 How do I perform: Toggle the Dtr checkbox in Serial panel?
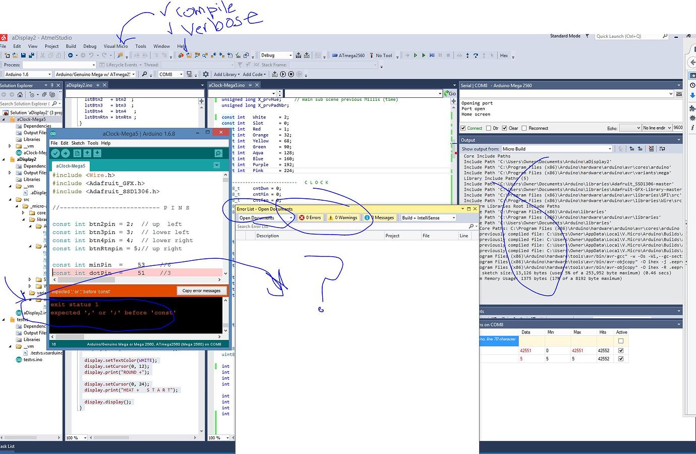tap(489, 128)
